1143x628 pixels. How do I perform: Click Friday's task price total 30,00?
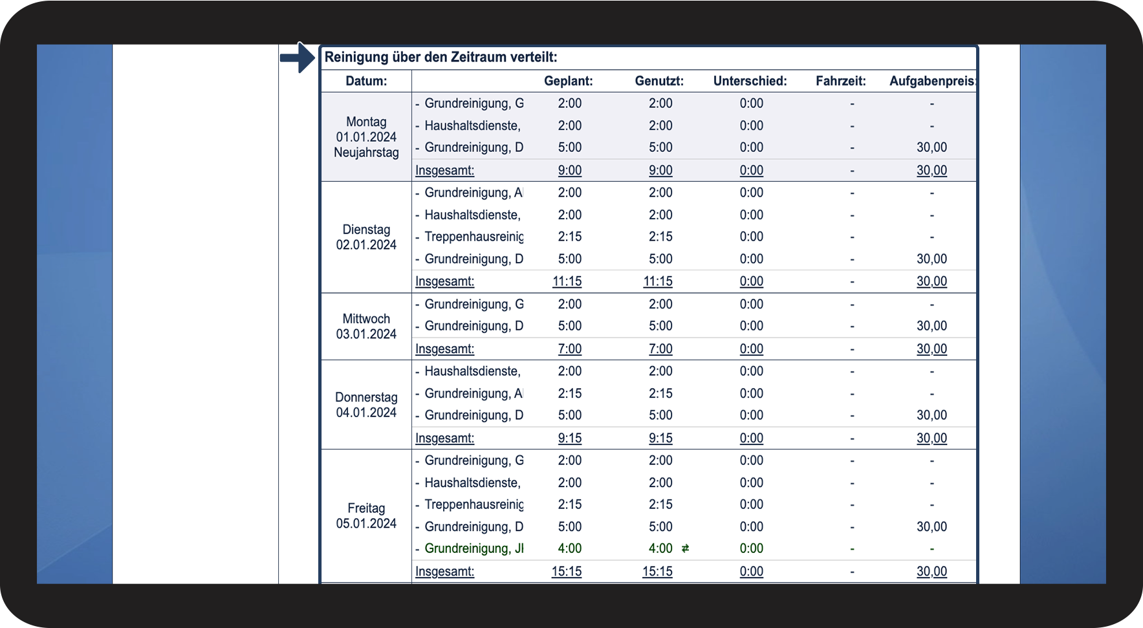point(931,572)
